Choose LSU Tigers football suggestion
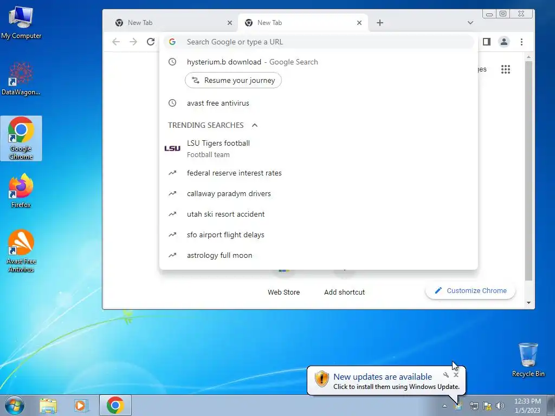 pyautogui.click(x=319, y=148)
